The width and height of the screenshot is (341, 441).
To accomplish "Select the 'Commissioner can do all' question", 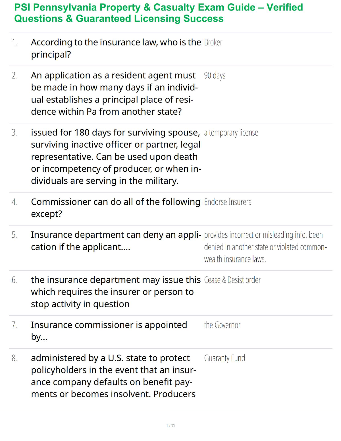I will (116, 208).
